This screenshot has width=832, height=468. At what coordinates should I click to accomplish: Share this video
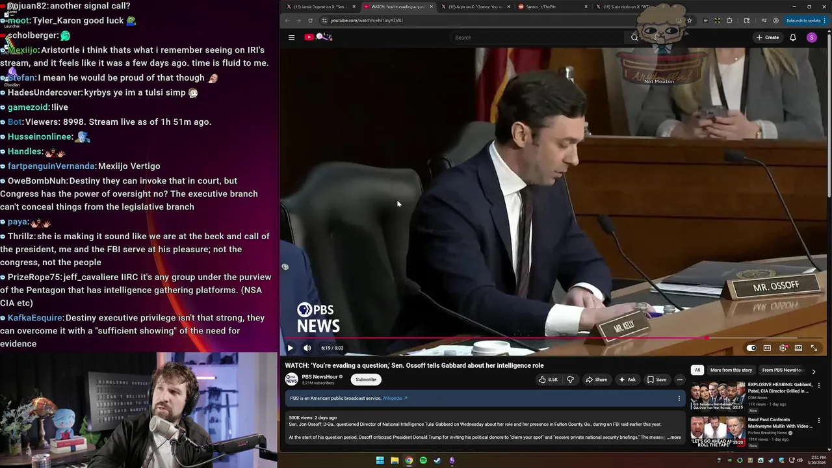(x=597, y=380)
